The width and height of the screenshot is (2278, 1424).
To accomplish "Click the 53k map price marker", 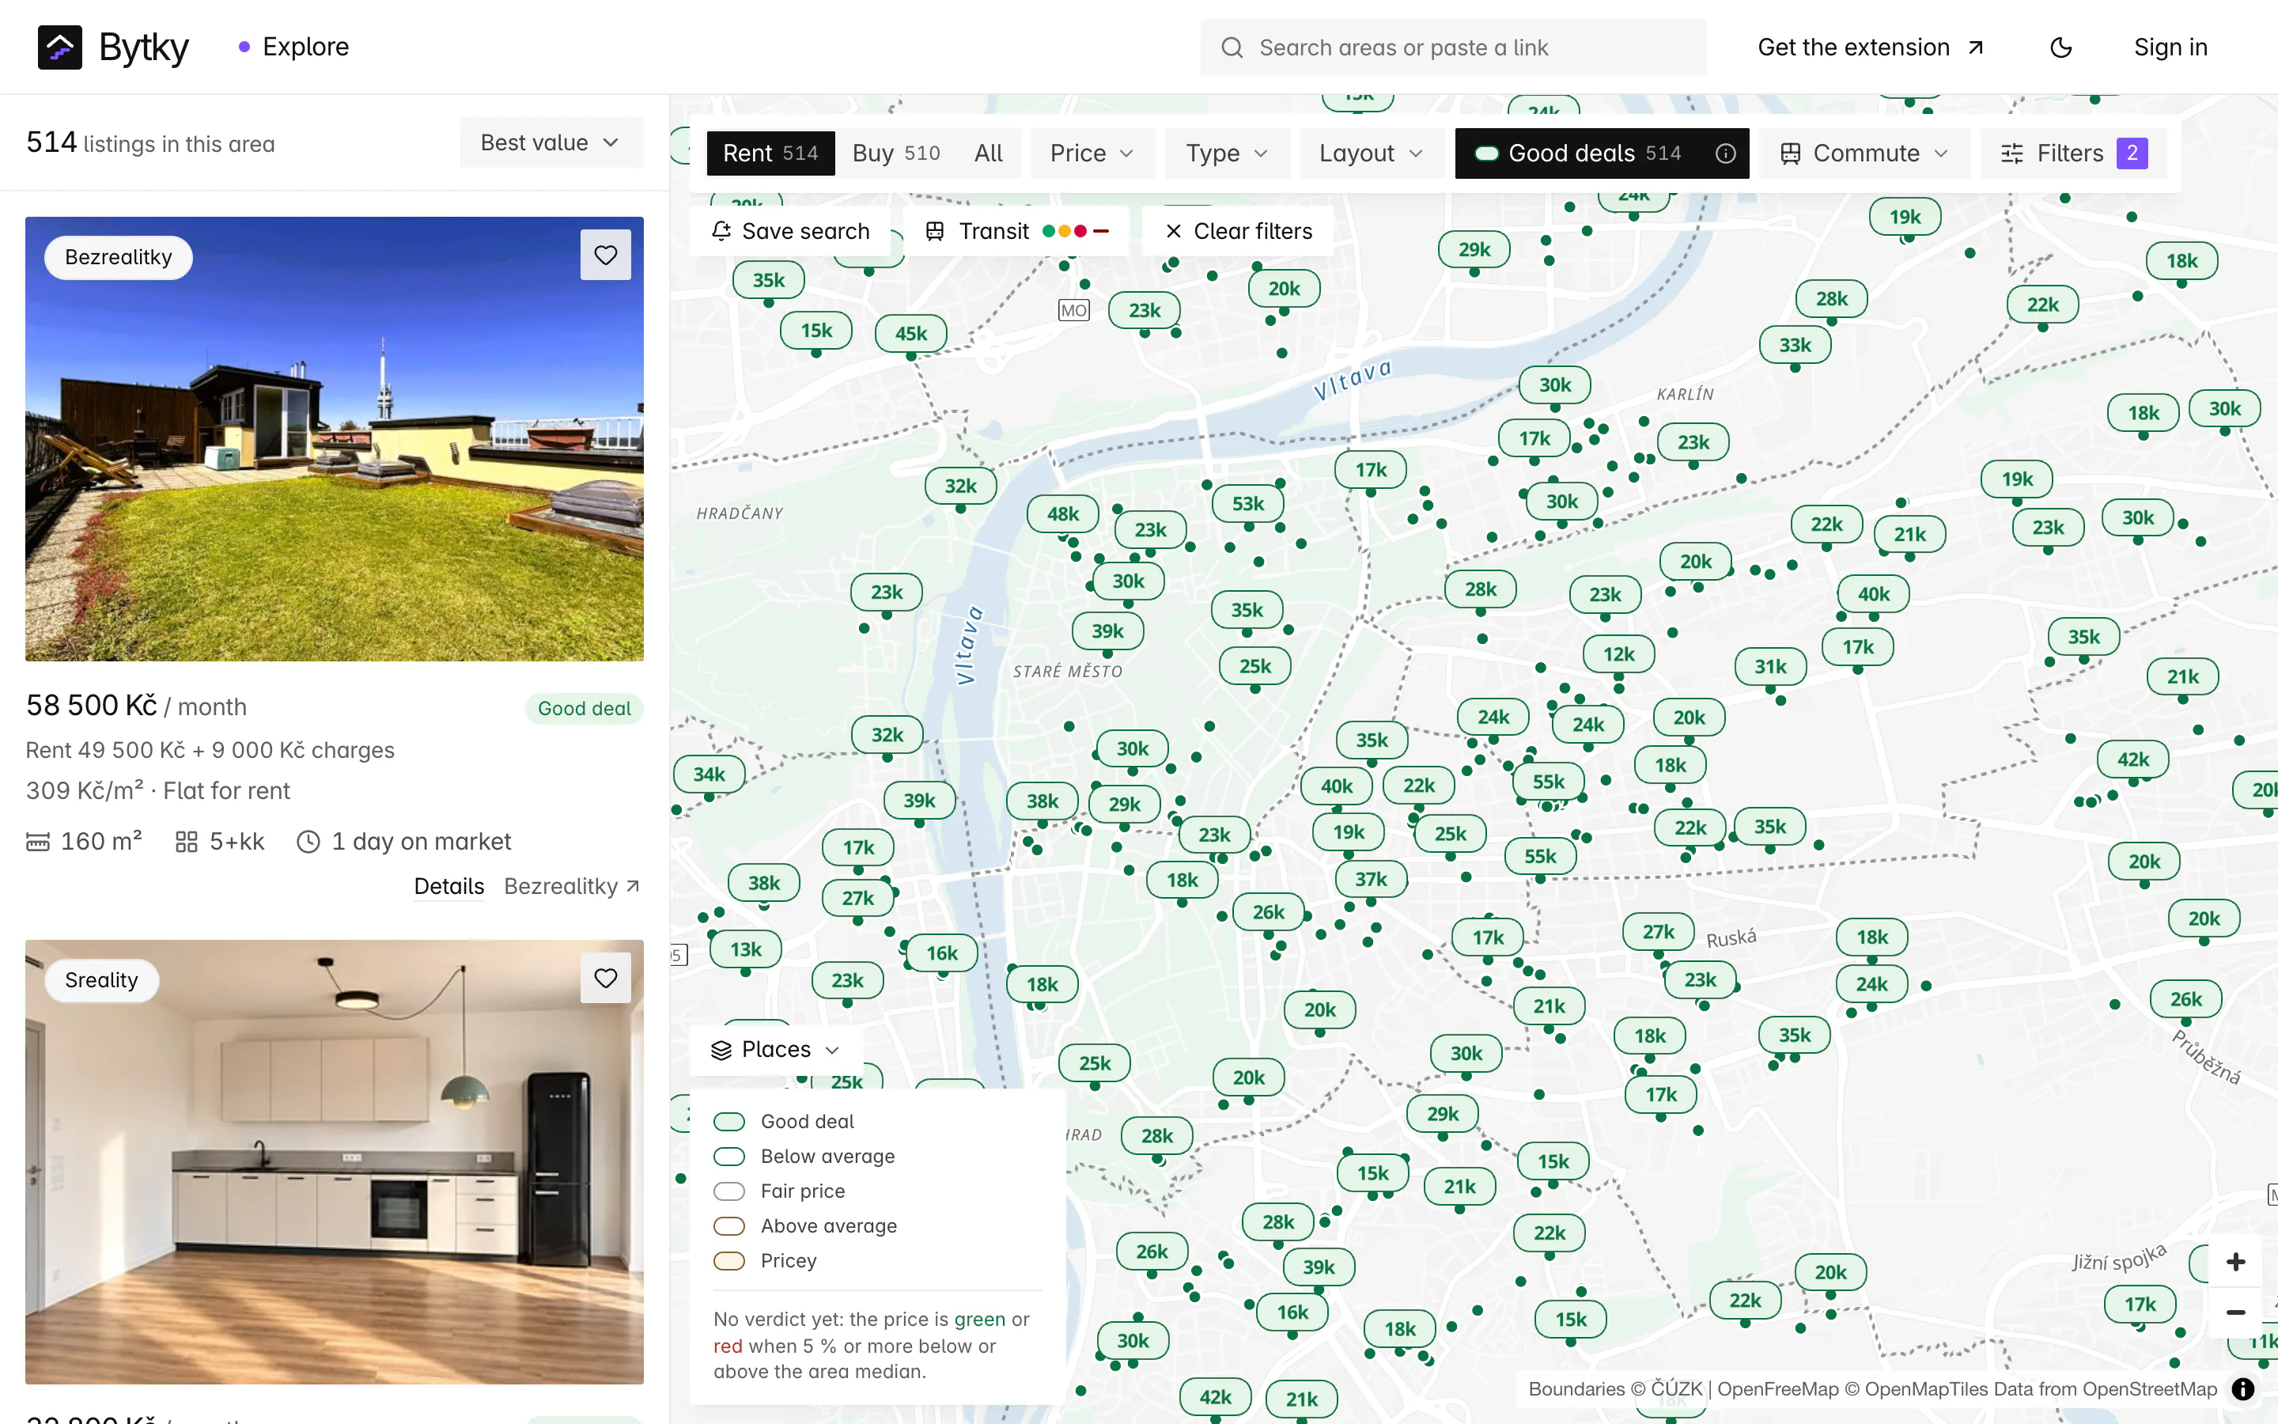I will pos(1248,504).
